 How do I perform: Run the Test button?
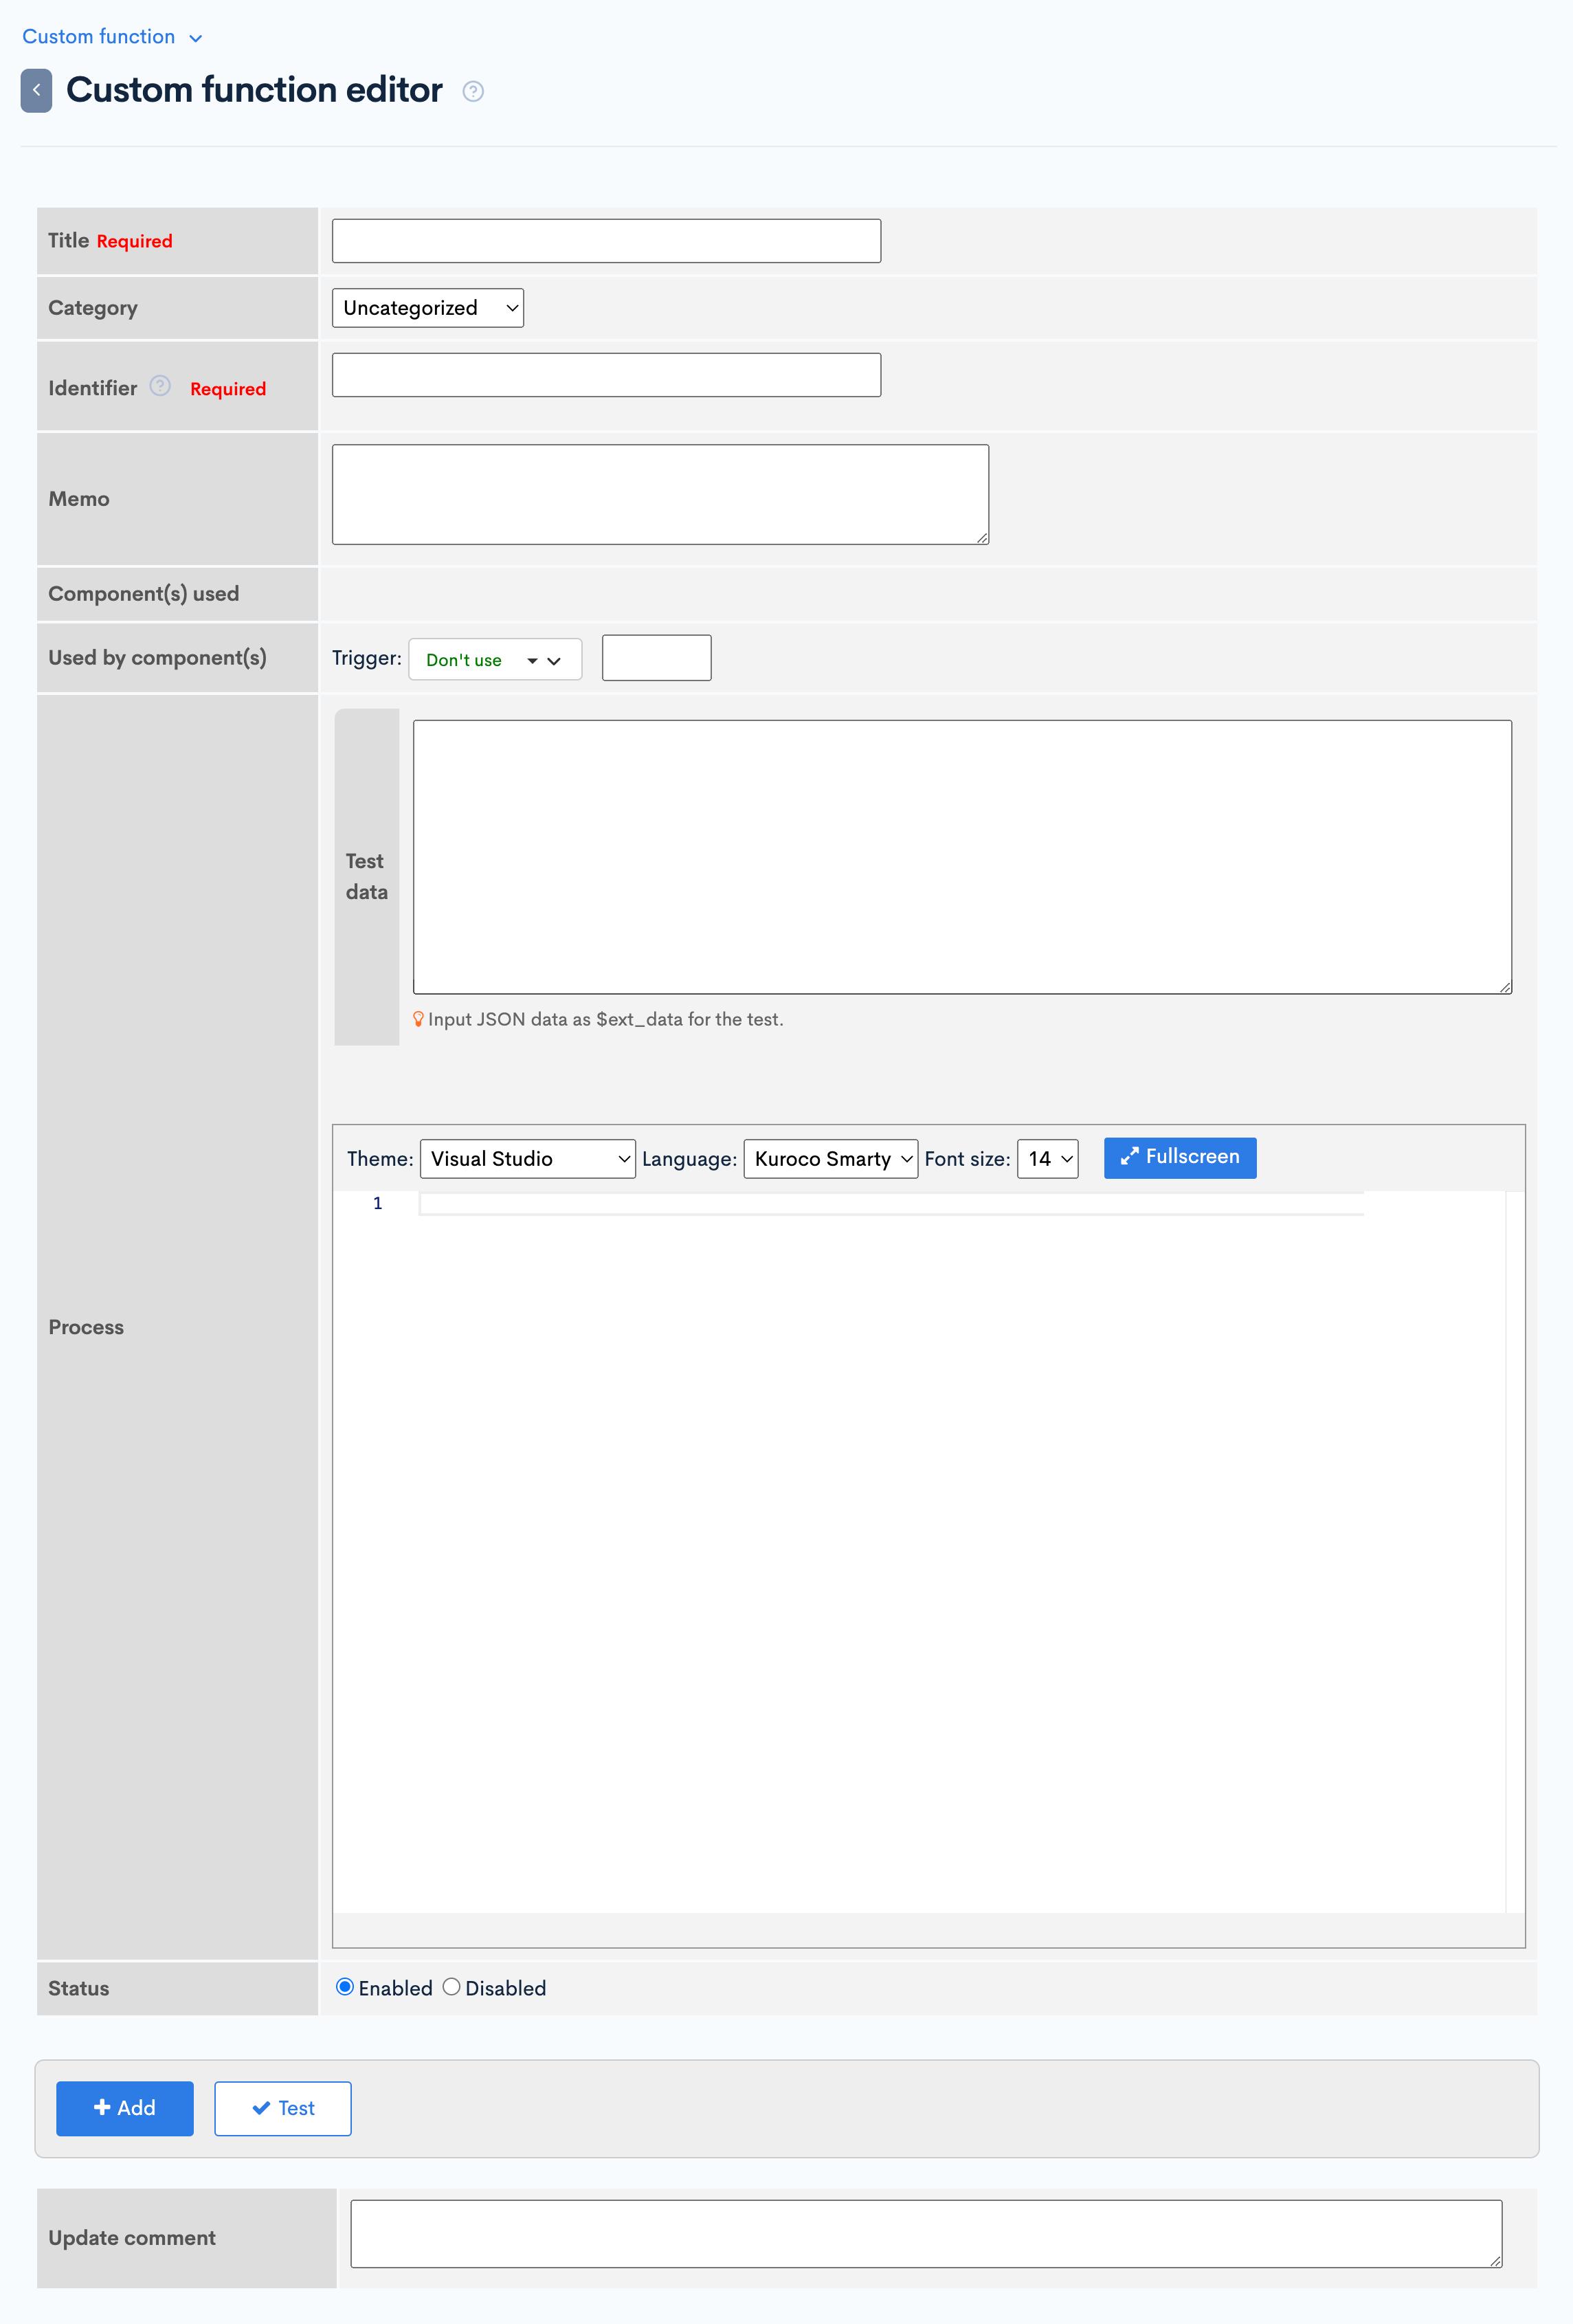(x=283, y=2108)
